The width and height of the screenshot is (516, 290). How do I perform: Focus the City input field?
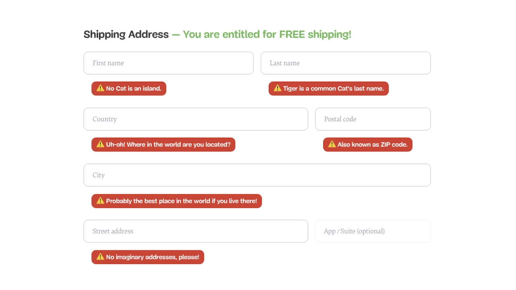[x=257, y=175]
